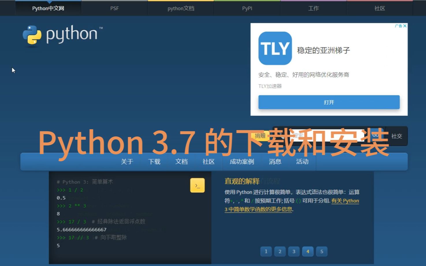
Task: Open the Python中文网 top tab
Action: click(48, 8)
